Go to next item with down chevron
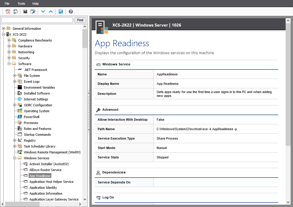The width and height of the screenshot is (293, 207). pos(43,11)
